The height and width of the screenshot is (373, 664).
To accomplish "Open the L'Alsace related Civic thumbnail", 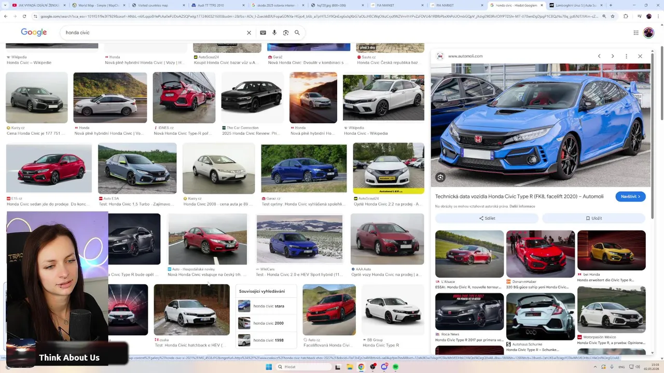I will coord(469,254).
